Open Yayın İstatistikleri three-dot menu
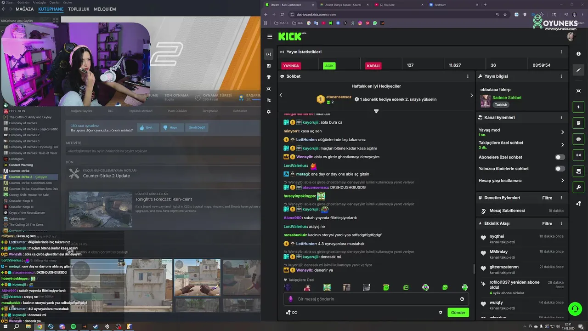 click(x=561, y=52)
